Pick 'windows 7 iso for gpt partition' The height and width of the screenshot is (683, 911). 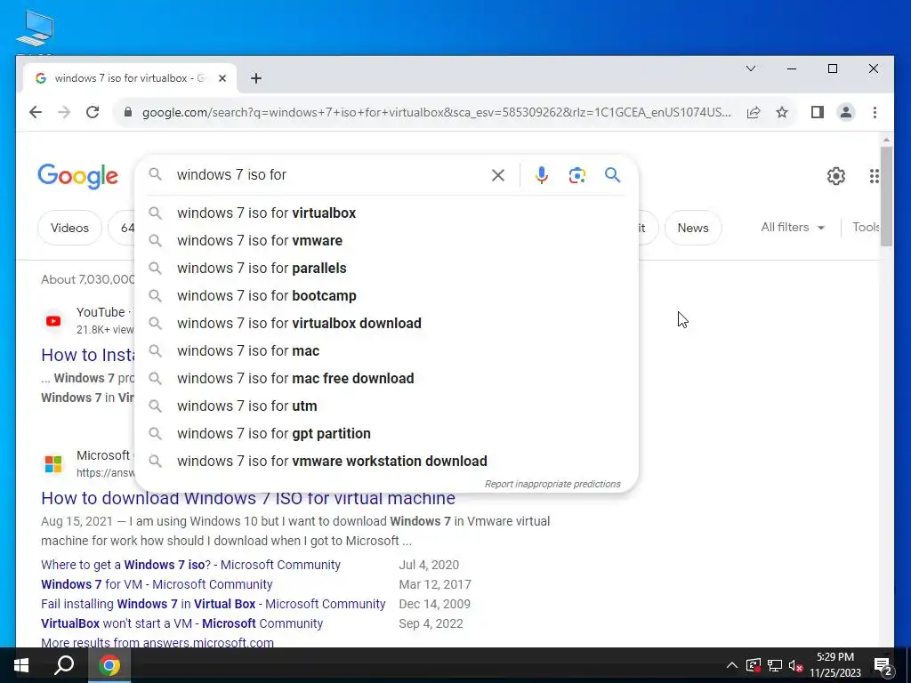point(386,434)
